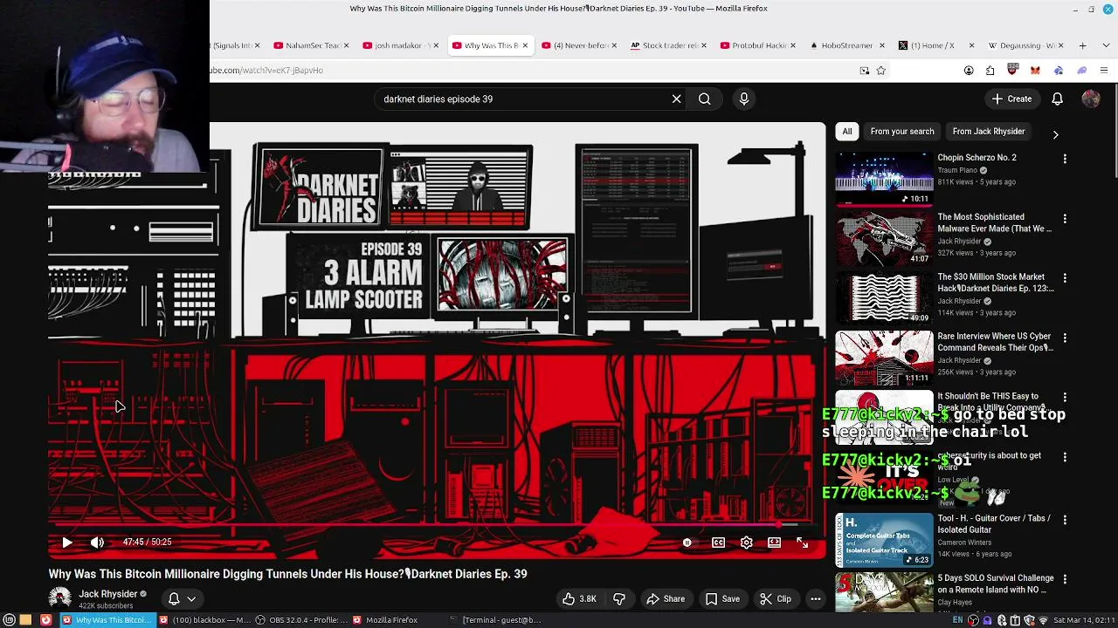Mute the video volume speaker icon

pos(97,543)
